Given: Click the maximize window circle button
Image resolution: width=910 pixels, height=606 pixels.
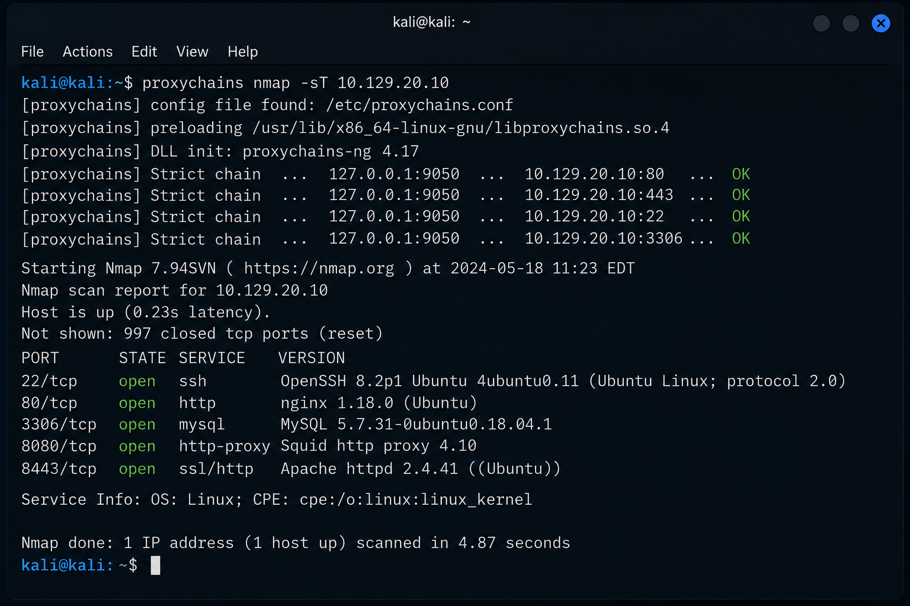Looking at the screenshot, I should pyautogui.click(x=851, y=23).
